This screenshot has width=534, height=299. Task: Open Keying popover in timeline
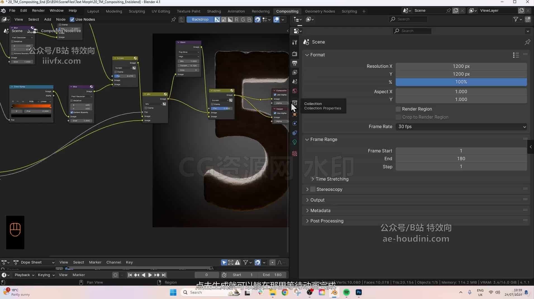coord(46,275)
